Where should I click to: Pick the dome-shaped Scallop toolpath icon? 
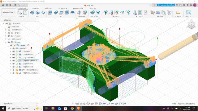click(x=72, y=12)
